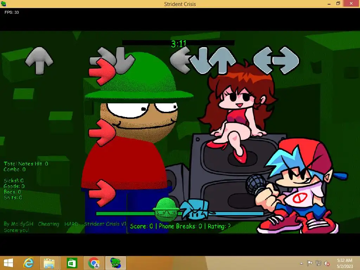Open the clock showing 5:32 AM
This screenshot has height=270, width=360.
pyautogui.click(x=345, y=263)
